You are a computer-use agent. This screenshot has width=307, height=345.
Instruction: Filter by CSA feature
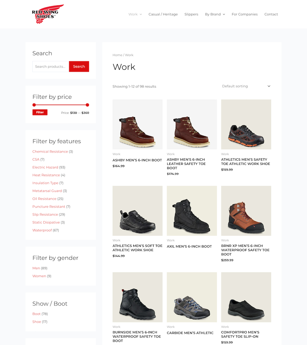[36, 159]
